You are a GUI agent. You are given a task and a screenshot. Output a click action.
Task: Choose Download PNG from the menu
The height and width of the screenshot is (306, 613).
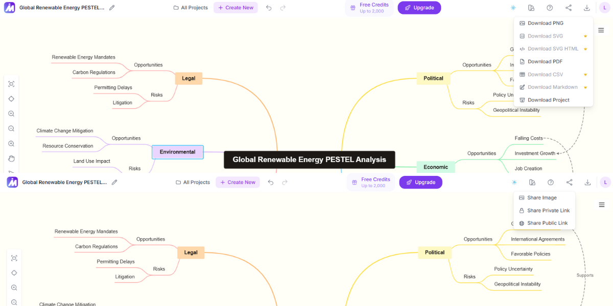point(545,23)
